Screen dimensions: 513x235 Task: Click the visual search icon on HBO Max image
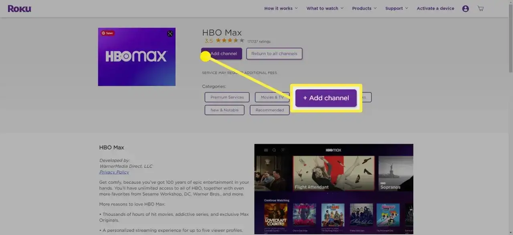[170, 34]
